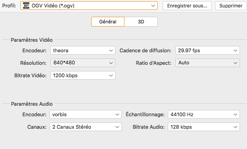Open Cadence de diffusion 29.97 fps dropdown
Viewport: 247px width, 149px height.
208,50
